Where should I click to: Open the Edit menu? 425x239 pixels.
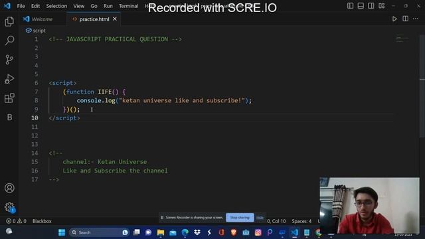(x=35, y=6)
